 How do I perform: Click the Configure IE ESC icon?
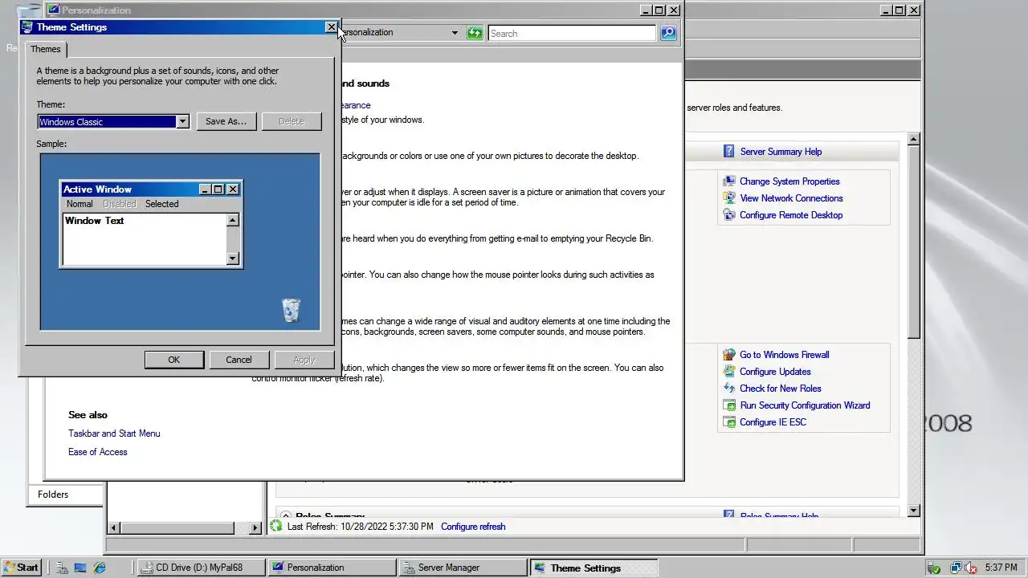pyautogui.click(x=728, y=421)
